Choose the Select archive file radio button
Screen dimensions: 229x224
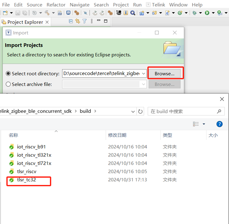coord(8,84)
